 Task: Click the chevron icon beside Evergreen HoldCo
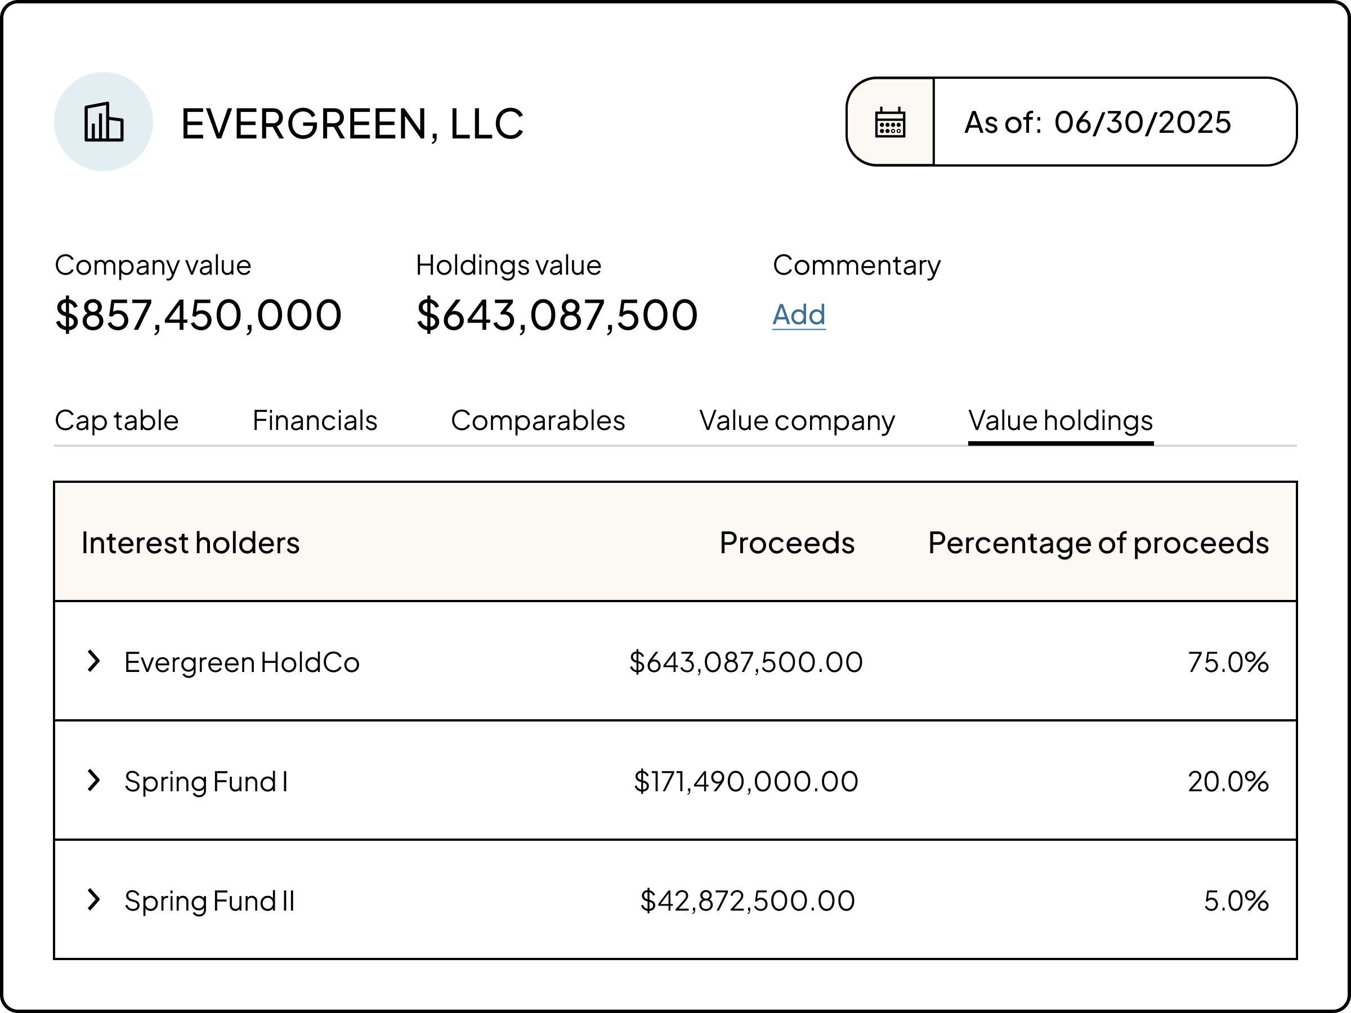[95, 661]
